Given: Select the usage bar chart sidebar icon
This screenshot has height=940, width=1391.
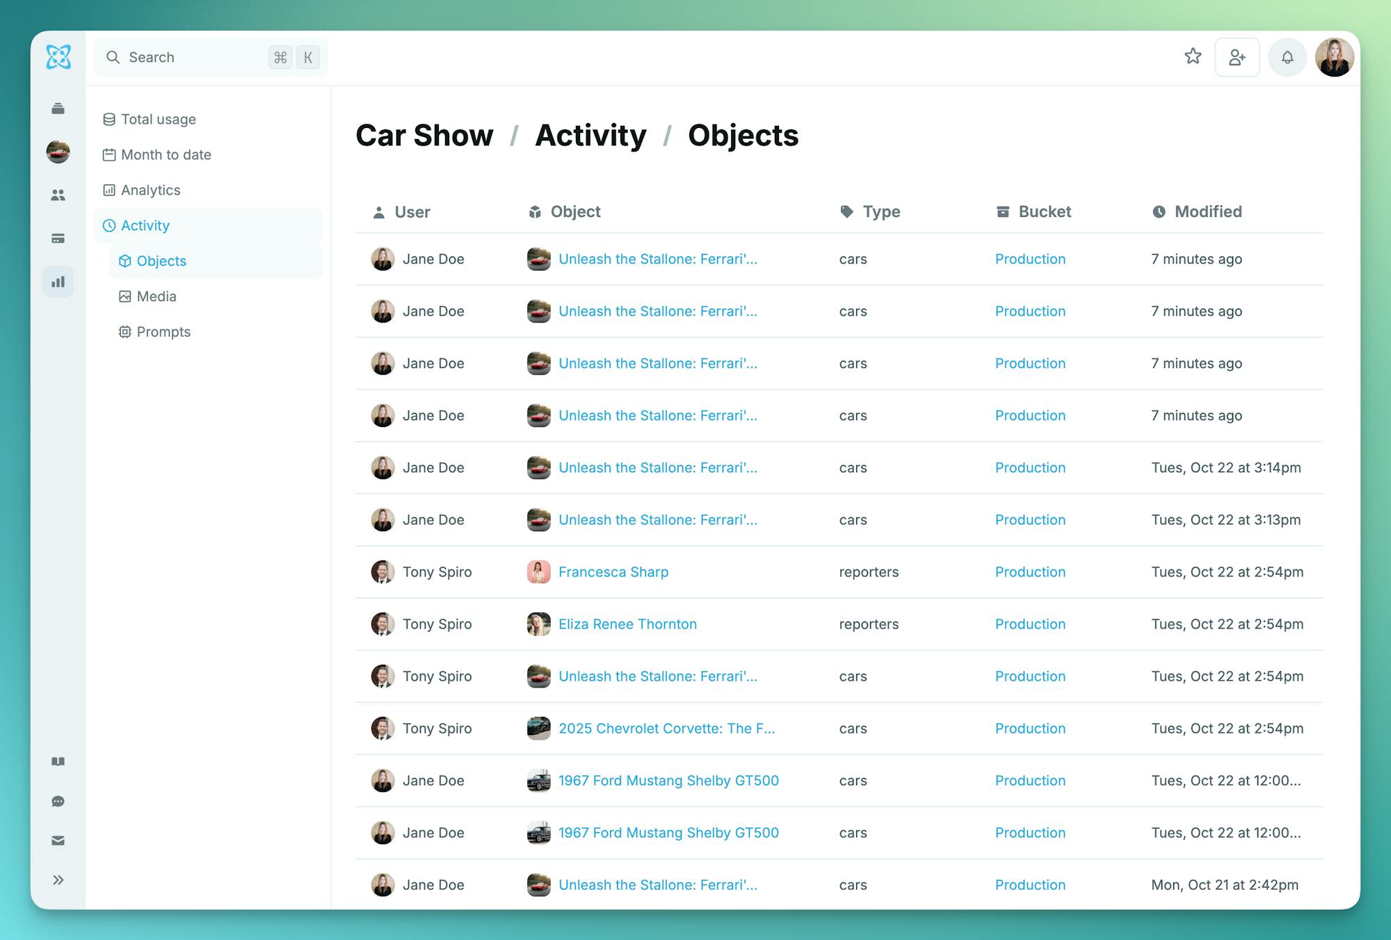Looking at the screenshot, I should tap(58, 282).
